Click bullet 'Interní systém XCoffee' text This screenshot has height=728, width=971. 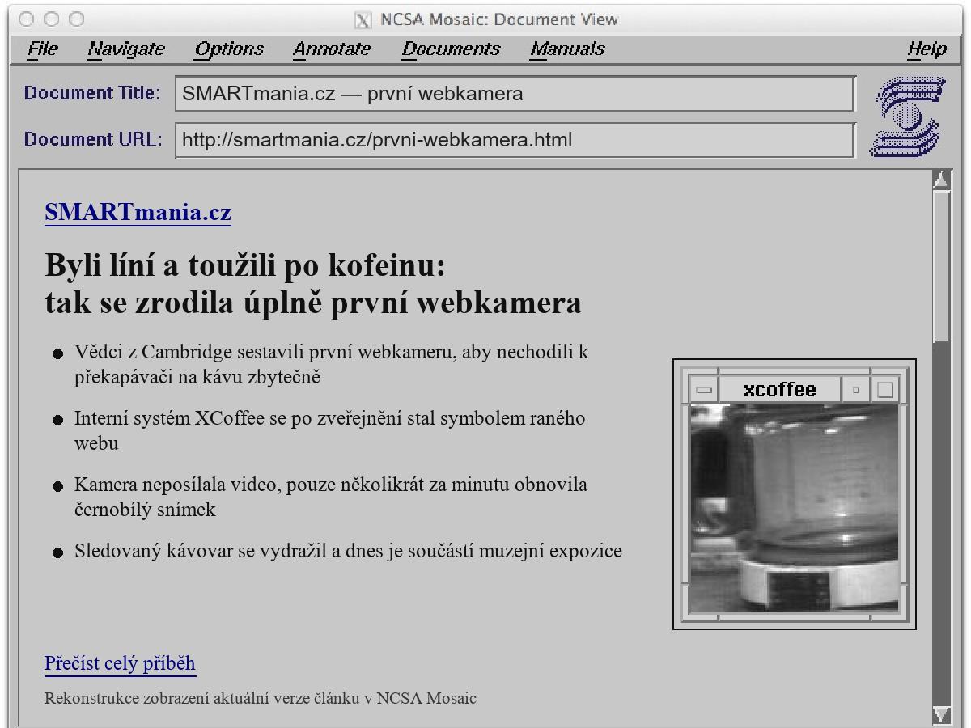coord(330,430)
